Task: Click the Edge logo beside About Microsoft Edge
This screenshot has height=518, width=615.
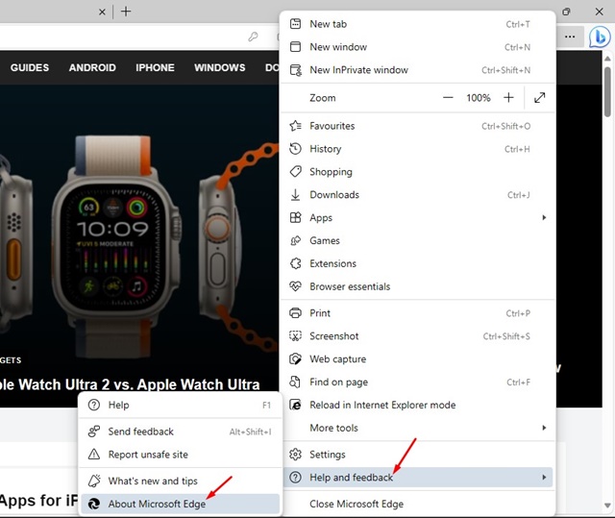Action: click(x=94, y=504)
